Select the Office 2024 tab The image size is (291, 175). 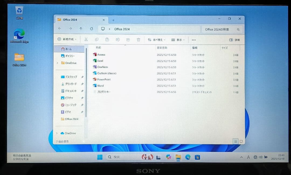[71, 20]
